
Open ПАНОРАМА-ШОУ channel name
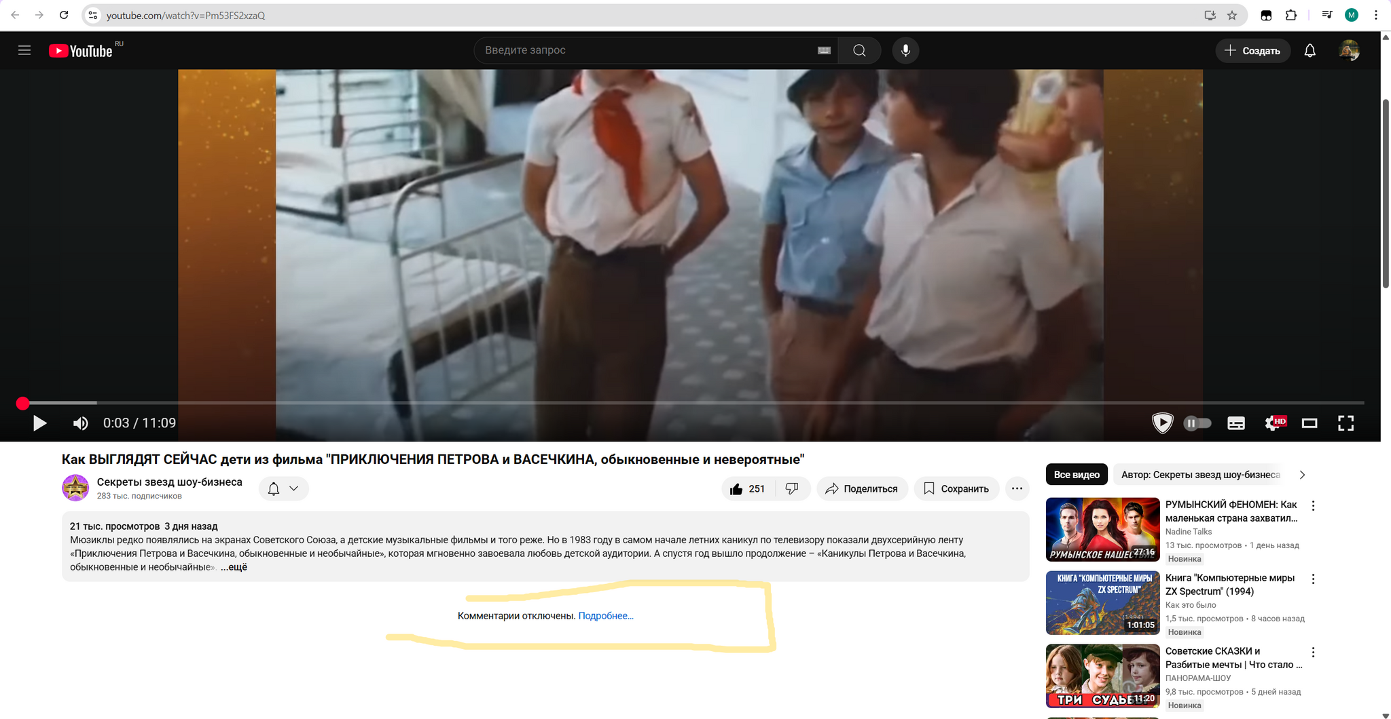1198,678
